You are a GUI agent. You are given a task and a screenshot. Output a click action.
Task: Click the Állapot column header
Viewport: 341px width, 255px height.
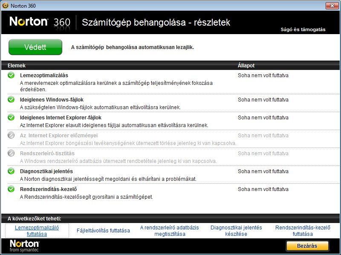246,66
